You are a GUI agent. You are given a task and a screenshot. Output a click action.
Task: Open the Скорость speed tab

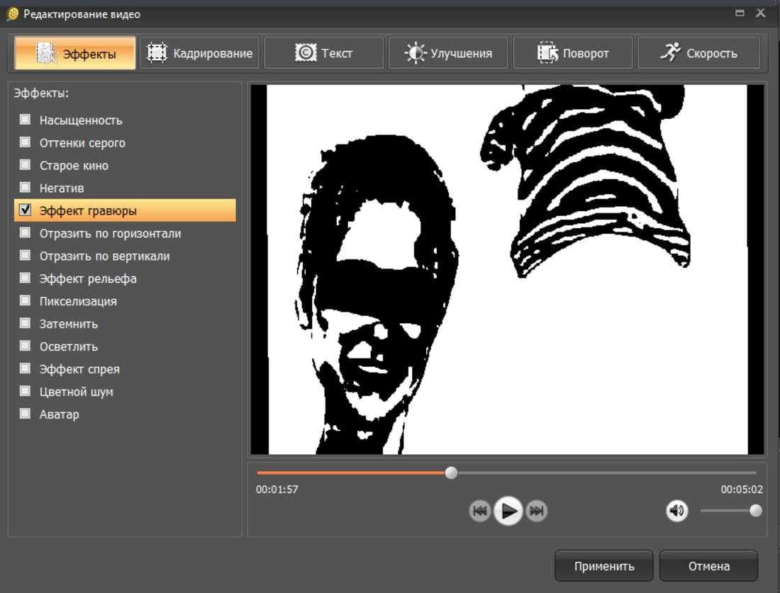(x=698, y=53)
